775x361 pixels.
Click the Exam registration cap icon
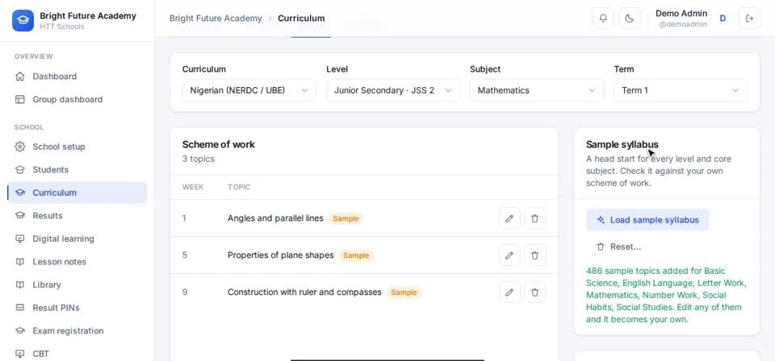[19, 331]
